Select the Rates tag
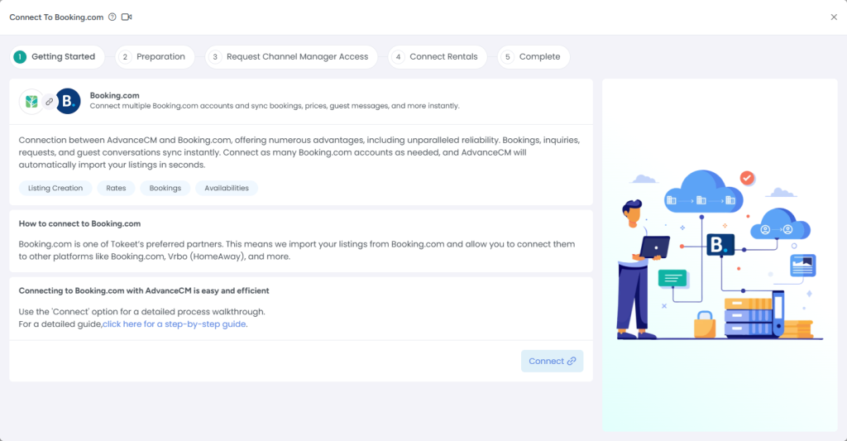 (x=116, y=188)
